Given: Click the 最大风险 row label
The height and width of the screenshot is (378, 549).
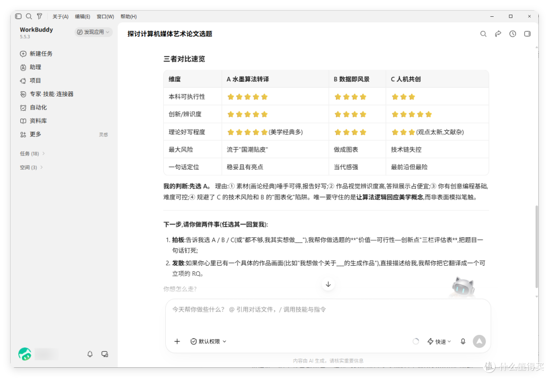Looking at the screenshot, I should [180, 149].
